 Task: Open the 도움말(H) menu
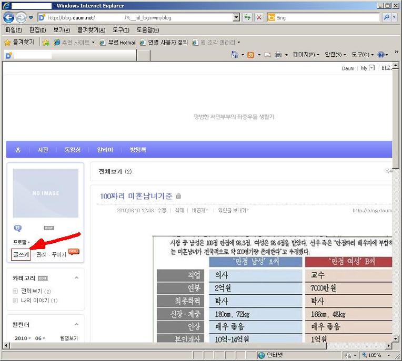coord(148,30)
